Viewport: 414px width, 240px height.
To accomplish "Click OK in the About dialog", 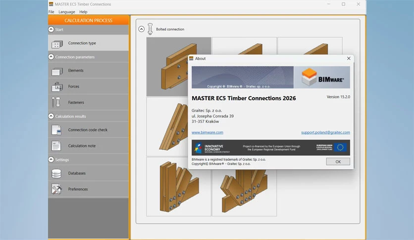I will point(338,162).
